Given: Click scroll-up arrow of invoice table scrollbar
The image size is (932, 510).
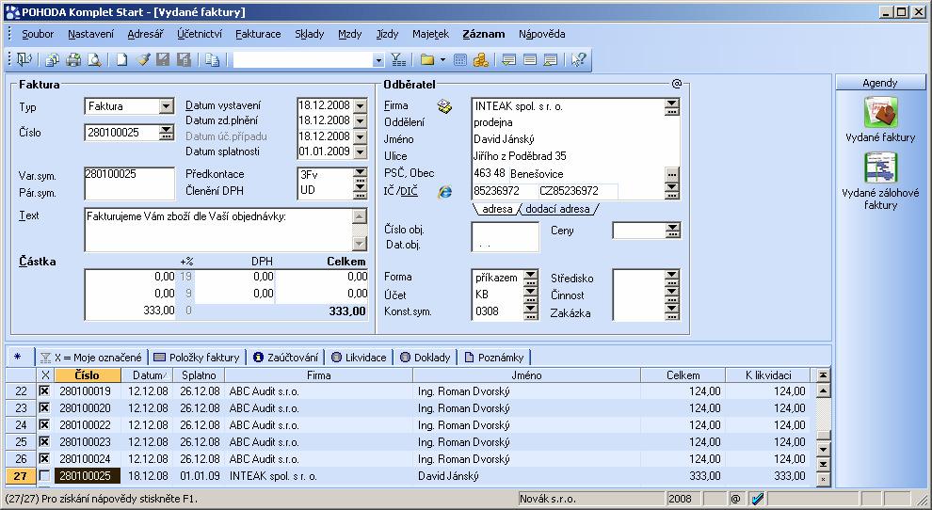Looking at the screenshot, I should point(823,390).
